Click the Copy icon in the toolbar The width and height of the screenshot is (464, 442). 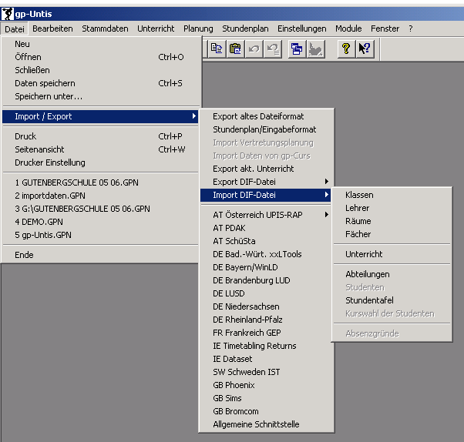pyautogui.click(x=217, y=49)
